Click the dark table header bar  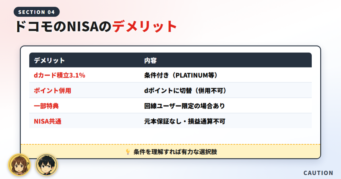pos(170,60)
